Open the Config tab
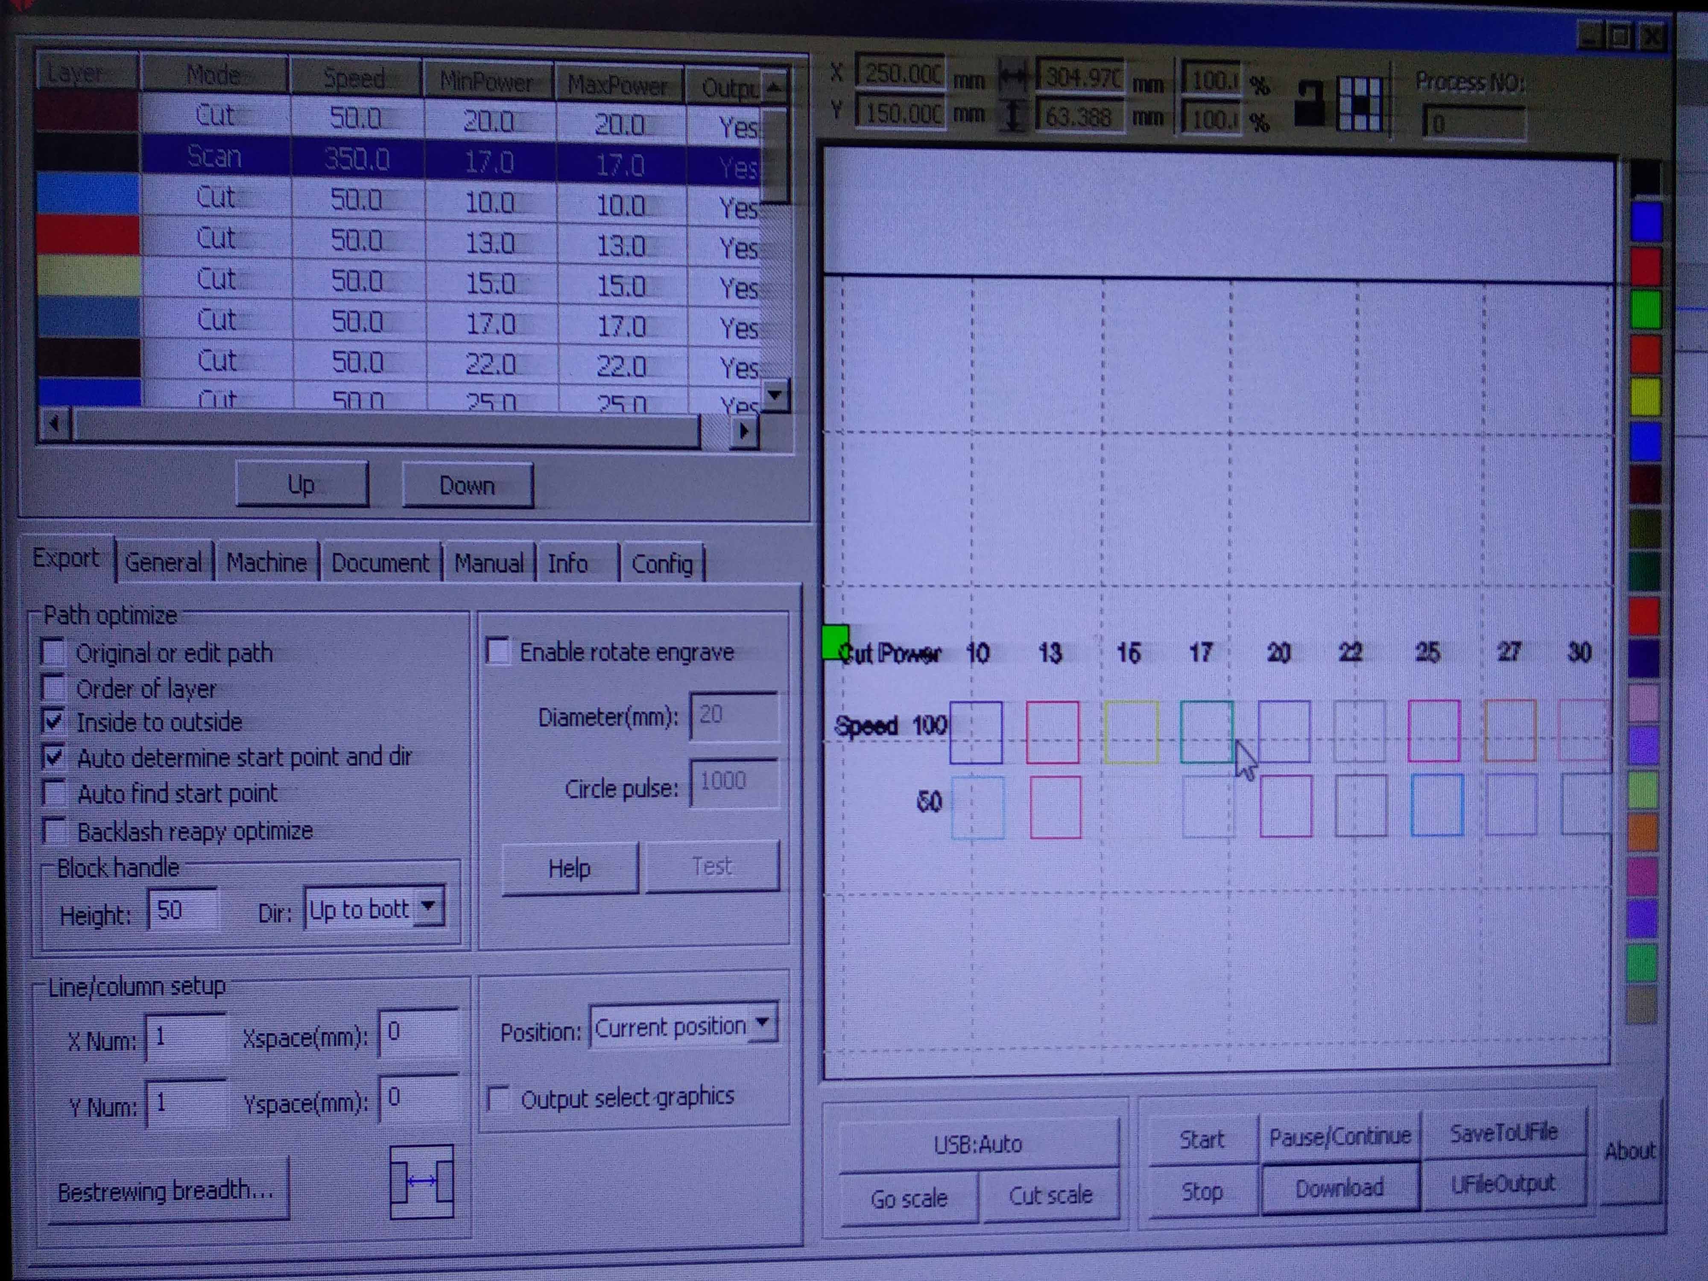This screenshot has width=1708, height=1281. point(662,564)
